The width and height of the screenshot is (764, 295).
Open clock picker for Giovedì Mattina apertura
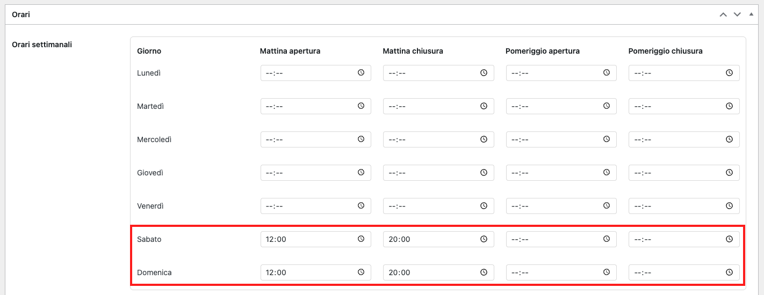pos(361,173)
